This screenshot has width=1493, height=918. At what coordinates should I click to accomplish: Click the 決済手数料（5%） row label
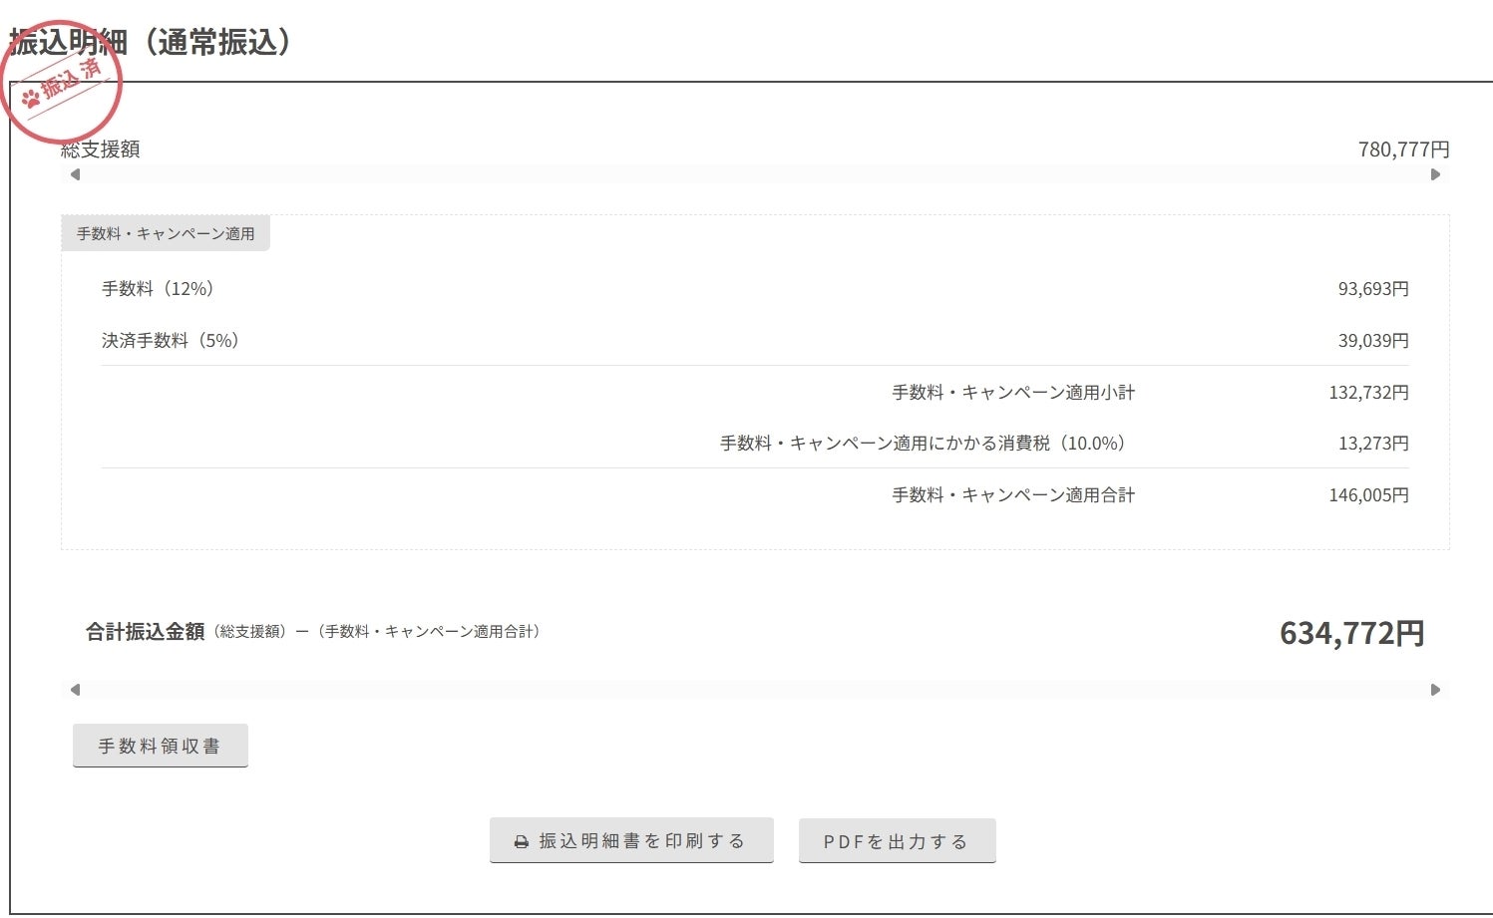[x=171, y=341]
